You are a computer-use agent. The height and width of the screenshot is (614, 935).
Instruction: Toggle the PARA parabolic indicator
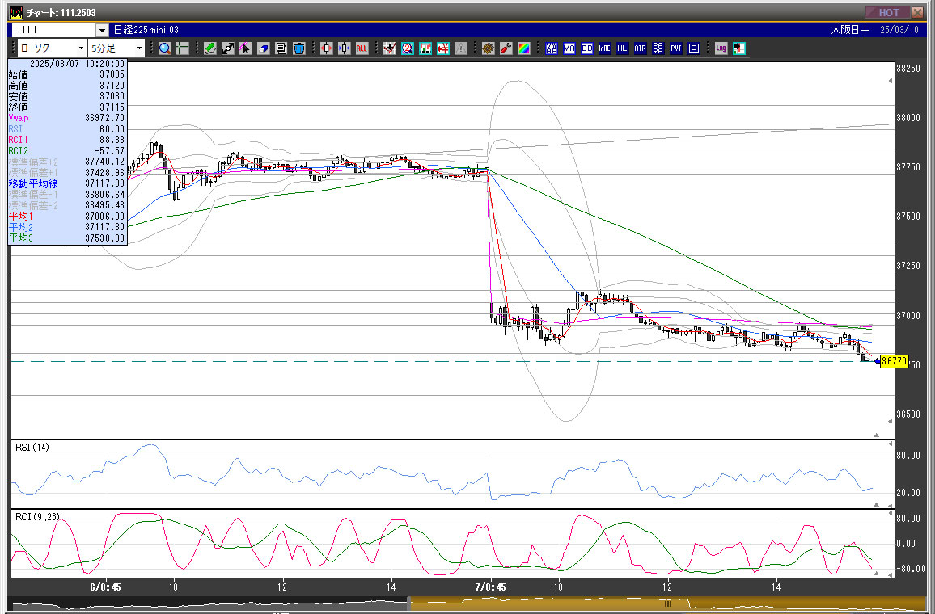click(658, 48)
